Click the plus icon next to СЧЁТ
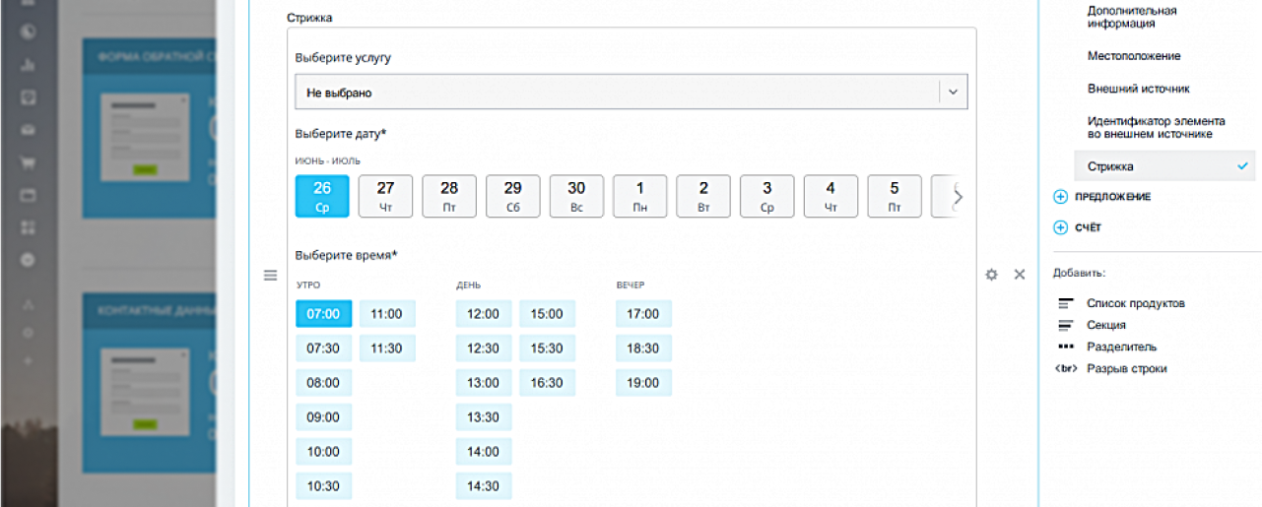Viewport: 1262px width, 507px height. coord(1061,227)
